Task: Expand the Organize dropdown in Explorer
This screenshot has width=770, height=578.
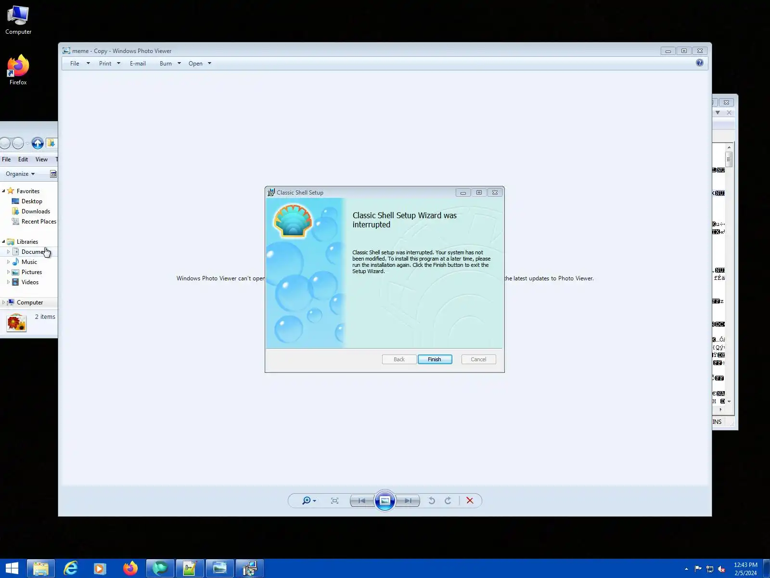Action: click(x=20, y=174)
